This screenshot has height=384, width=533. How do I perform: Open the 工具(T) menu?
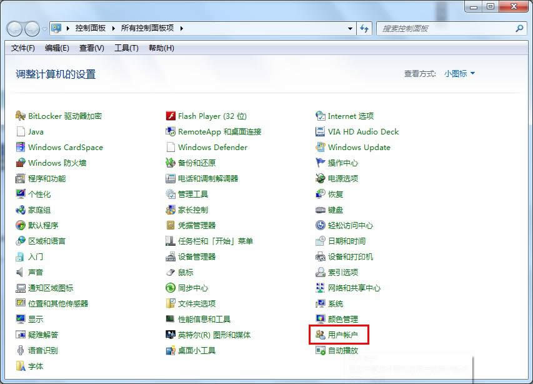tap(126, 48)
